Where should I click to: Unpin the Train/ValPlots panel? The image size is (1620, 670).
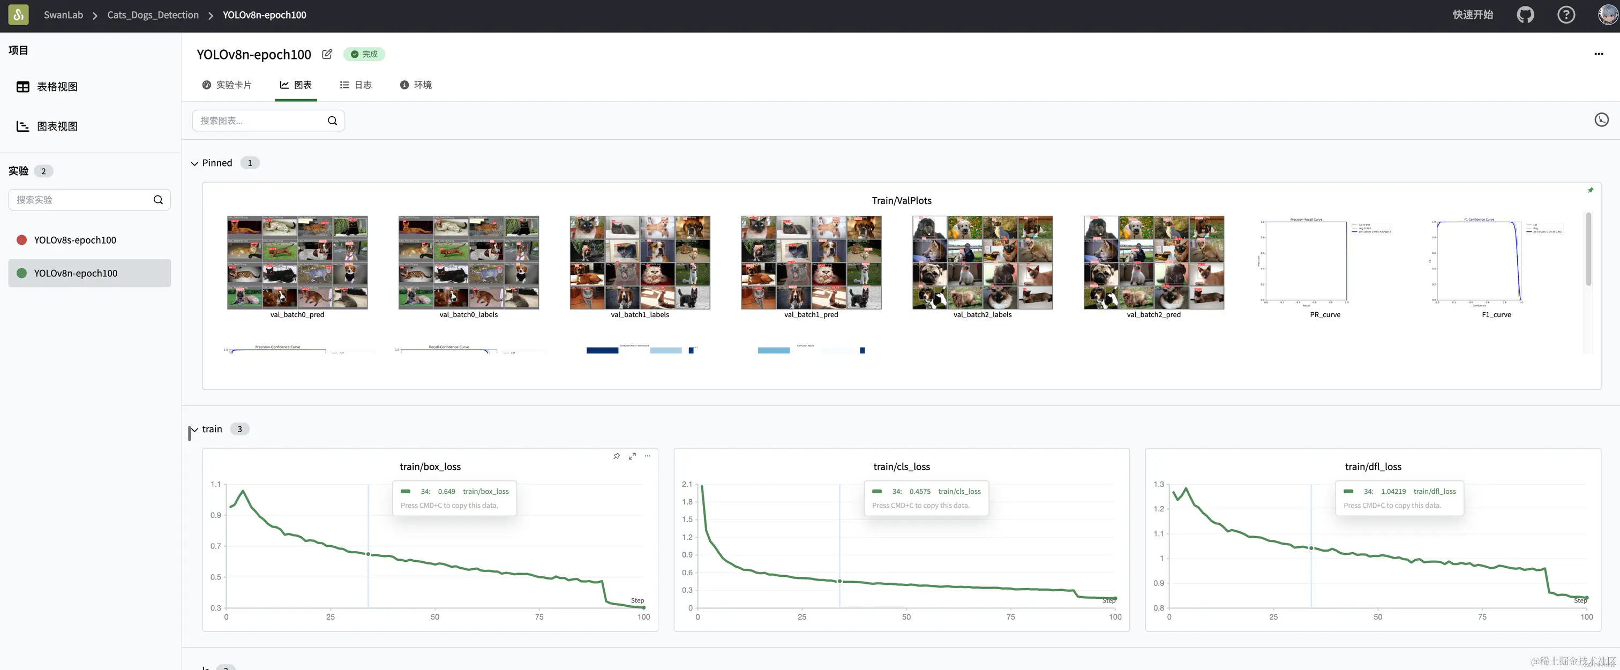tap(1591, 190)
